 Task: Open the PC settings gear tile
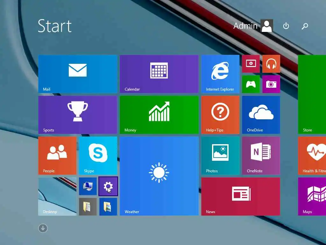click(x=108, y=186)
